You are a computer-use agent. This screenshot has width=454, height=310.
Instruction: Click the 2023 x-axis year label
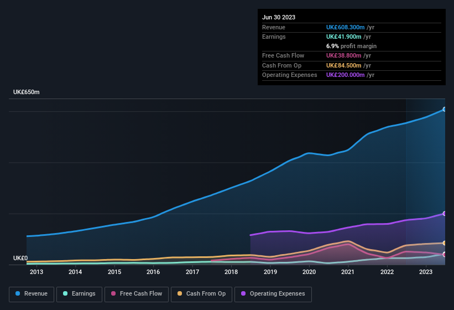[426, 272]
